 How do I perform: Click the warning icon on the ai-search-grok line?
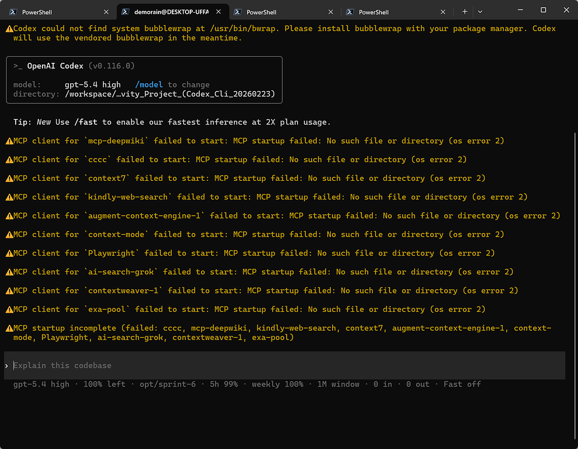(x=9, y=272)
